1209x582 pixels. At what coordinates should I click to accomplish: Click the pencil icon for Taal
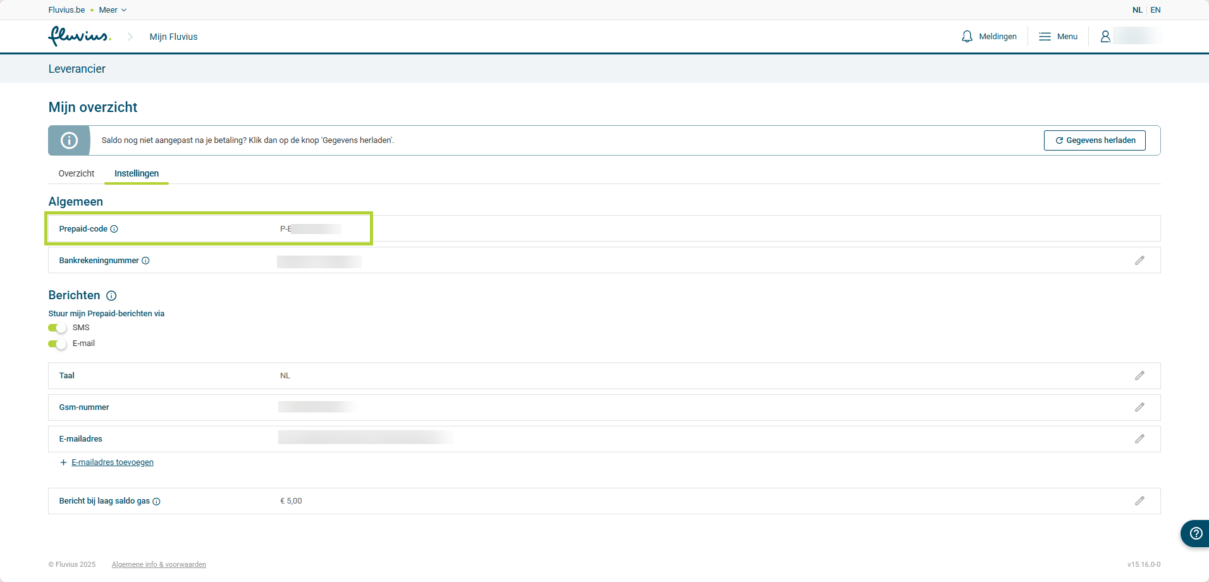(1139, 376)
